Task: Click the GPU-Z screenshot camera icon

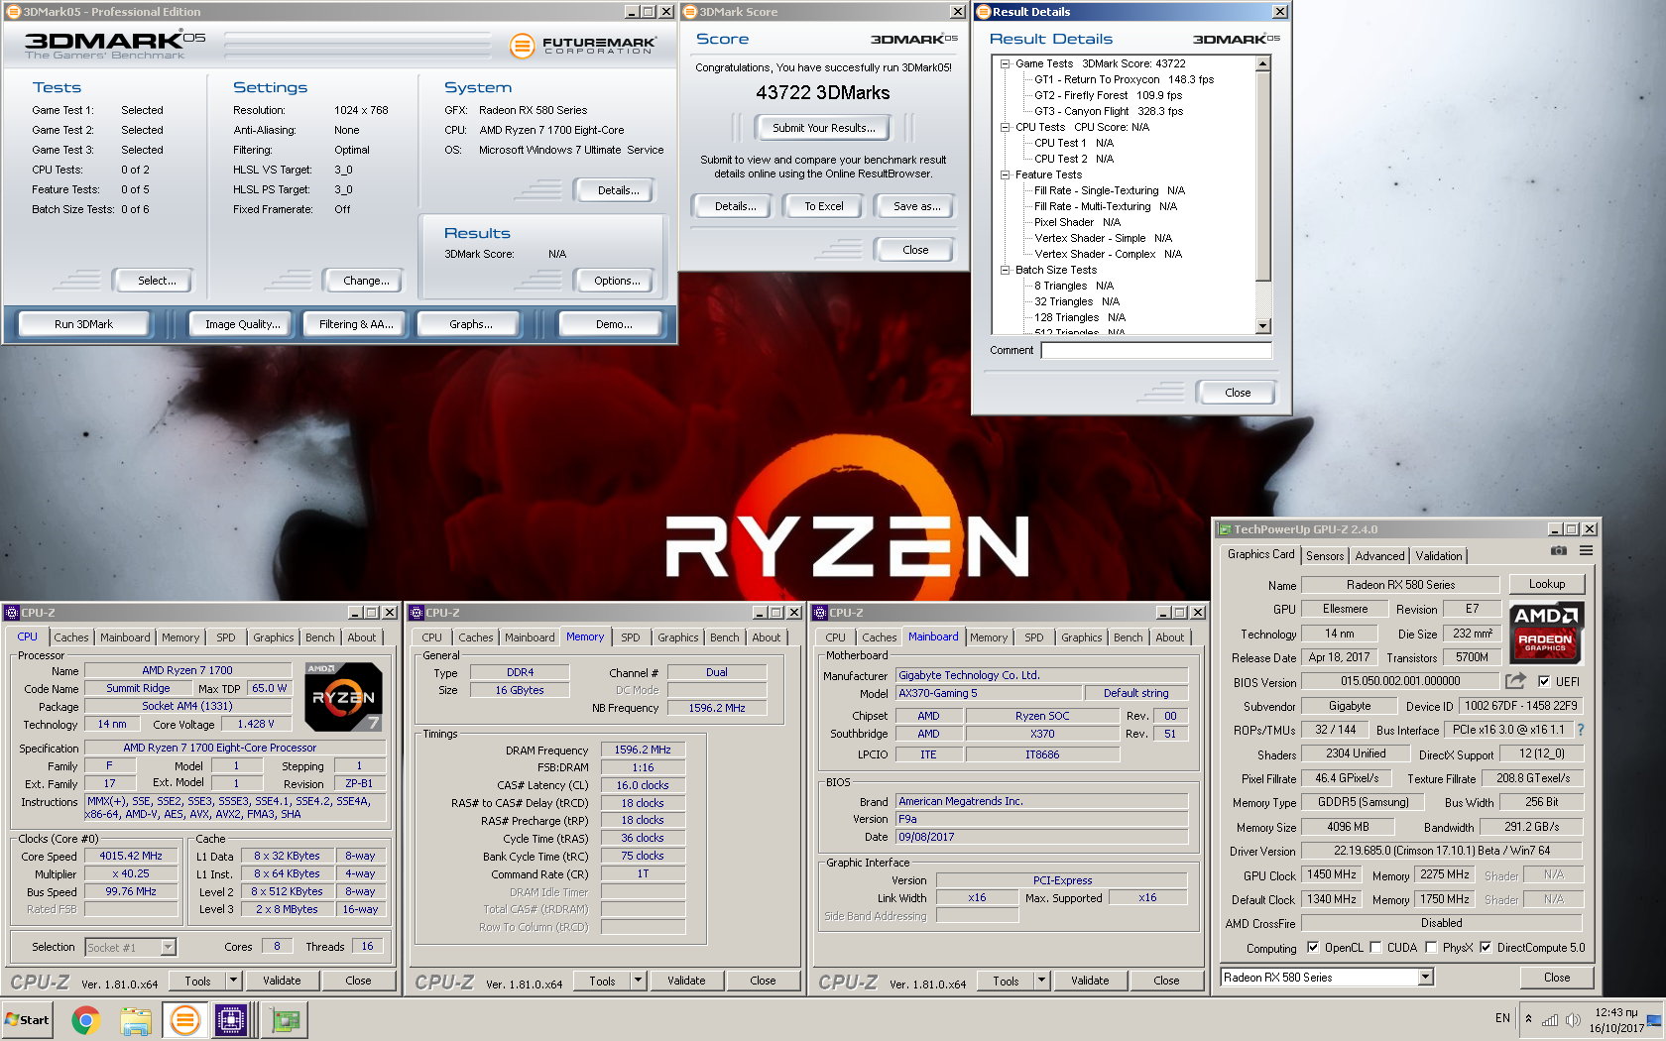Action: (1559, 551)
